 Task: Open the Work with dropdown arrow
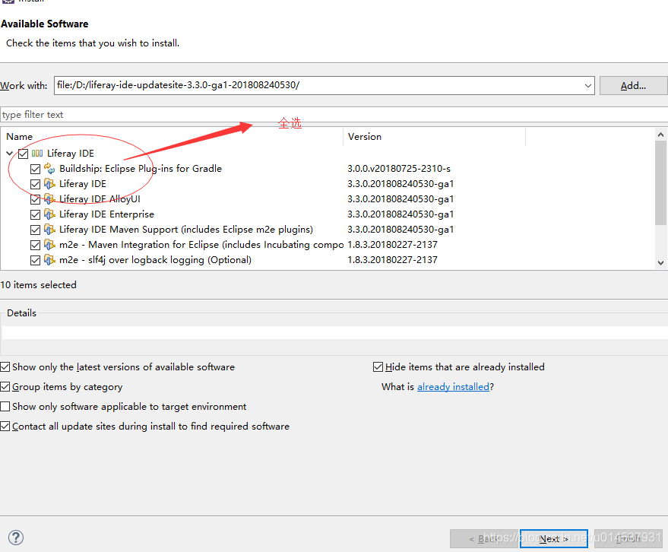click(588, 86)
